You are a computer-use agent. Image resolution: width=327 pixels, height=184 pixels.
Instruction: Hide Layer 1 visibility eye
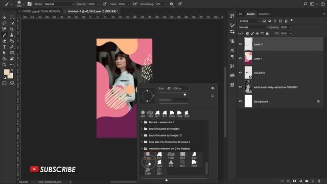tap(240, 58)
